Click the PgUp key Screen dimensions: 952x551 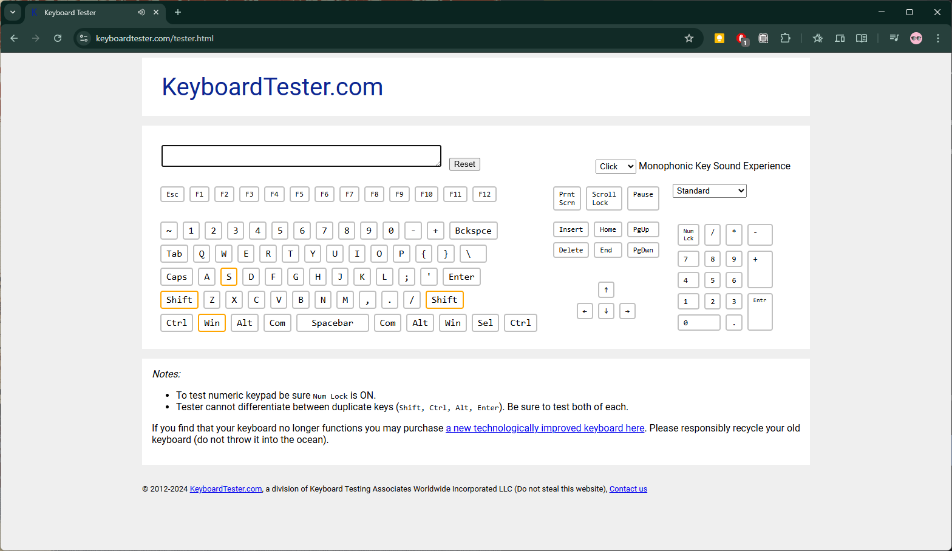pos(643,229)
